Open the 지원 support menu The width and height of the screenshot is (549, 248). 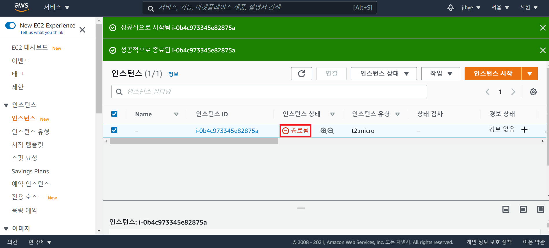click(529, 7)
